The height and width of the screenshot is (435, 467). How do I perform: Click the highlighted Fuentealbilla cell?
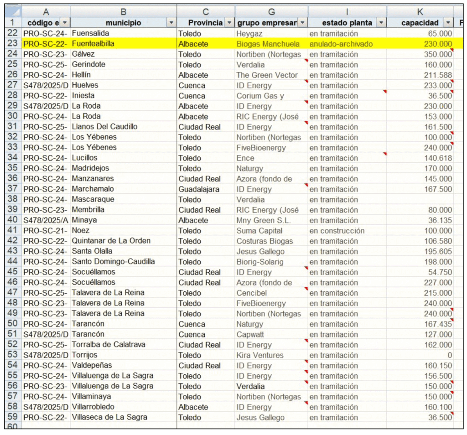coord(123,44)
